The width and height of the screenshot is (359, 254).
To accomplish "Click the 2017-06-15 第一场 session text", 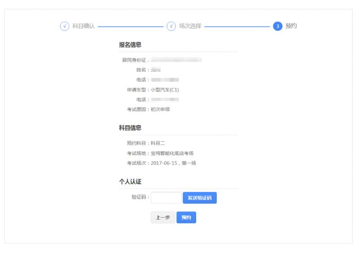I will click(x=173, y=163).
